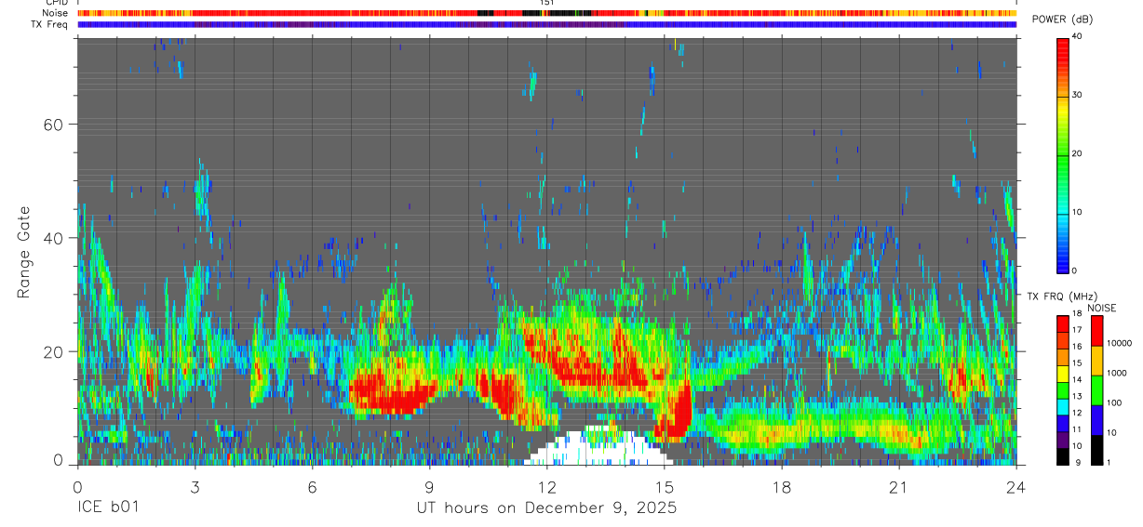Click the "1" tick on the NOISE legend

click(1107, 462)
